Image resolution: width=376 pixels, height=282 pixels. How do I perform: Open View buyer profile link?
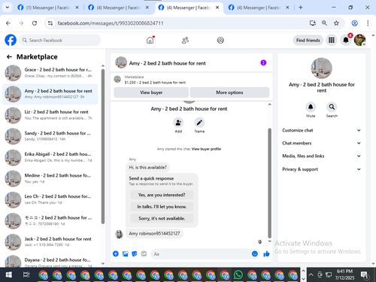click(206, 149)
